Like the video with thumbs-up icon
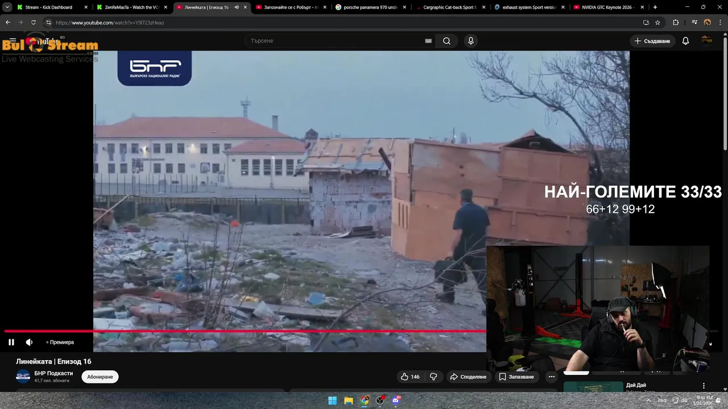 410,377
